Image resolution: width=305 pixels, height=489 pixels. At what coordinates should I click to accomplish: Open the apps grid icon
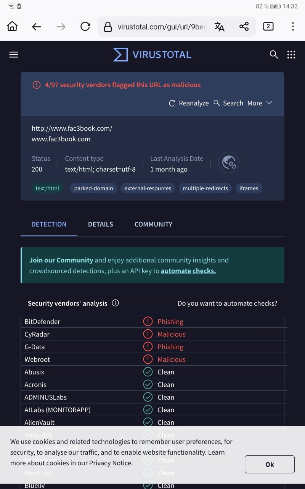click(291, 55)
